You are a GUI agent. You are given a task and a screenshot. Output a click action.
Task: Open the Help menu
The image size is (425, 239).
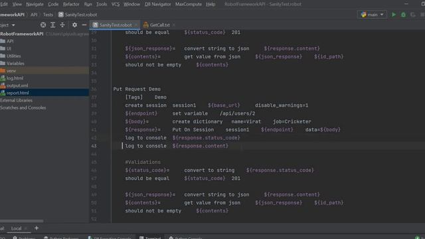click(x=211, y=4)
